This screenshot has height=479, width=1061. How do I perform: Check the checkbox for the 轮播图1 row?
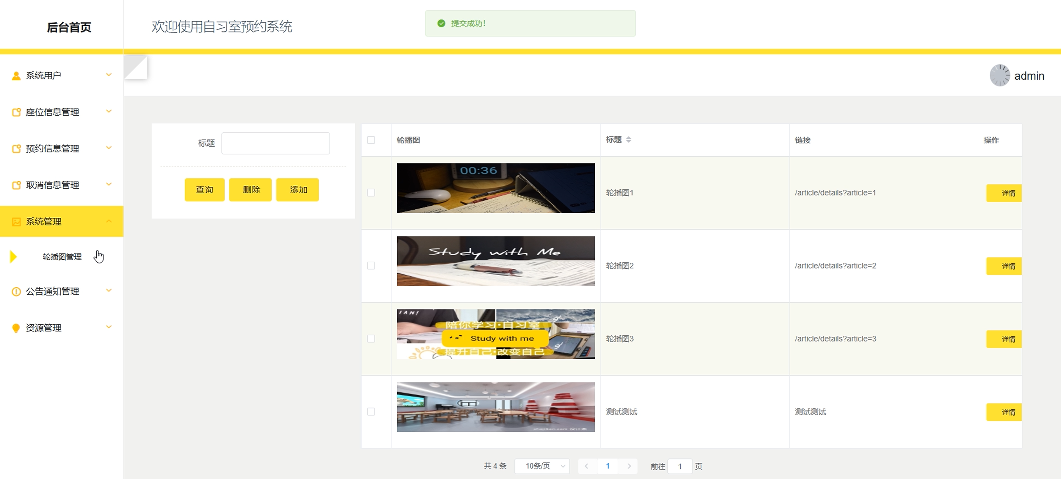pyautogui.click(x=371, y=193)
